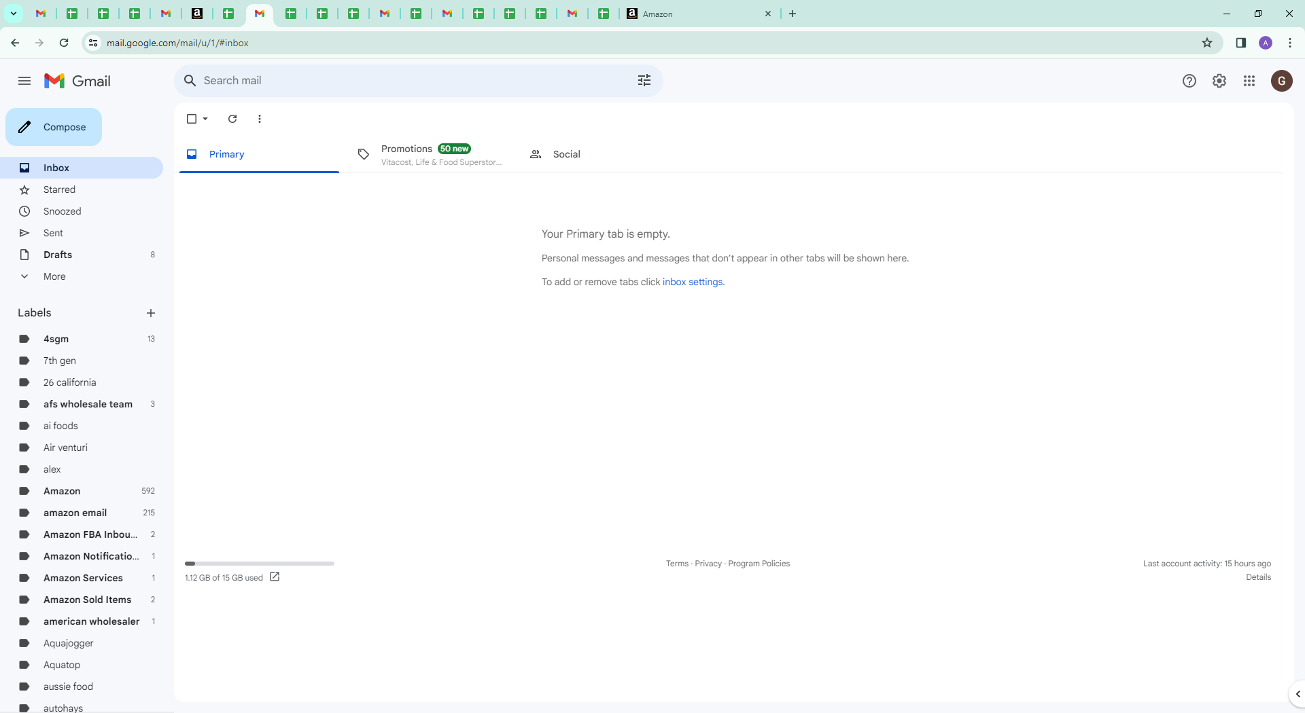Open the Terms link
The width and height of the screenshot is (1305, 713).
(x=677, y=564)
